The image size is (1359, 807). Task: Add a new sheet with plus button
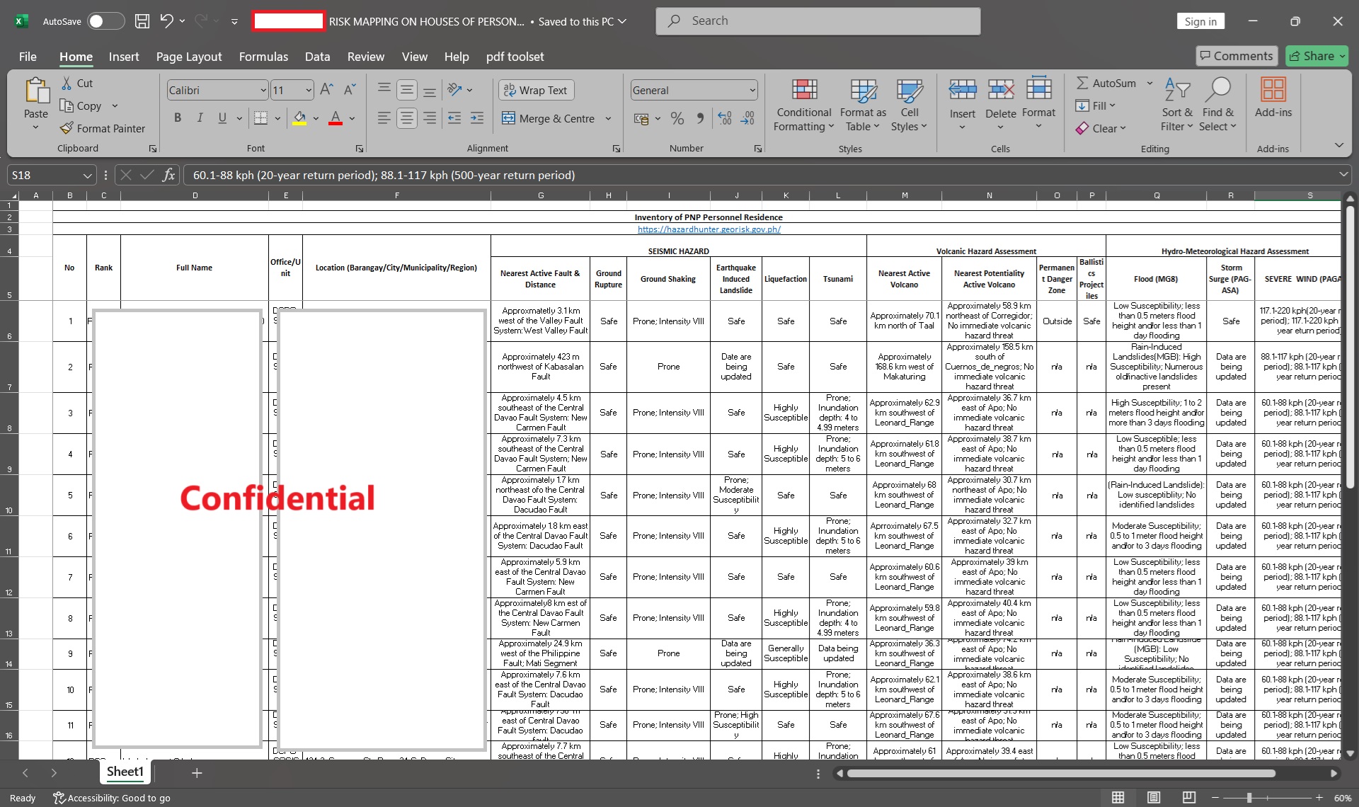coord(197,773)
